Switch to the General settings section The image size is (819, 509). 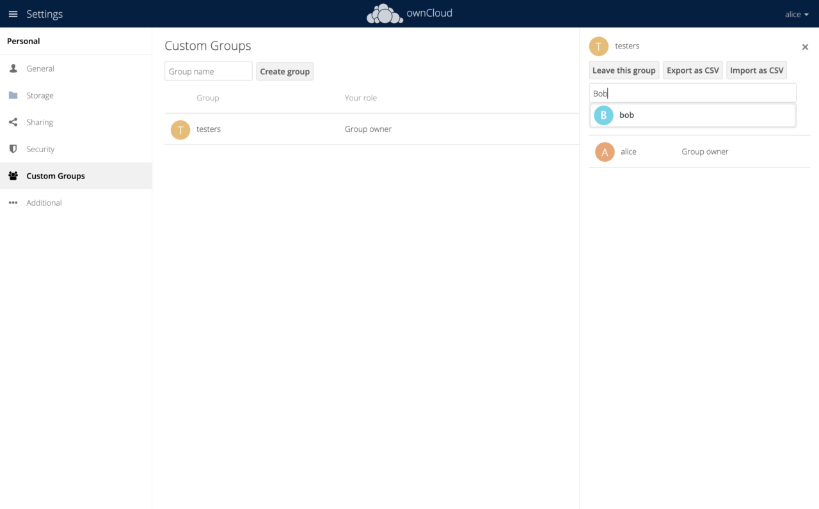[40, 68]
